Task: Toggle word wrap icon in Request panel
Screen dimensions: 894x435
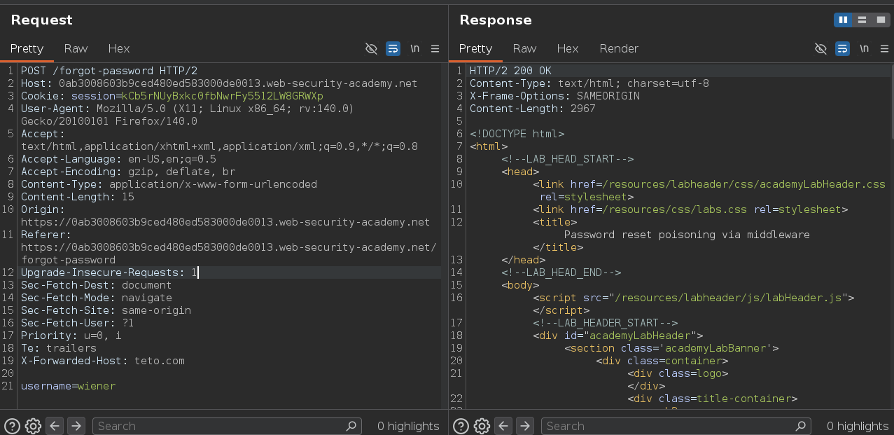Action: 393,48
